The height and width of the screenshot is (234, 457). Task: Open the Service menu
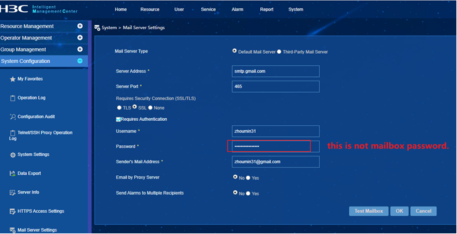208,9
